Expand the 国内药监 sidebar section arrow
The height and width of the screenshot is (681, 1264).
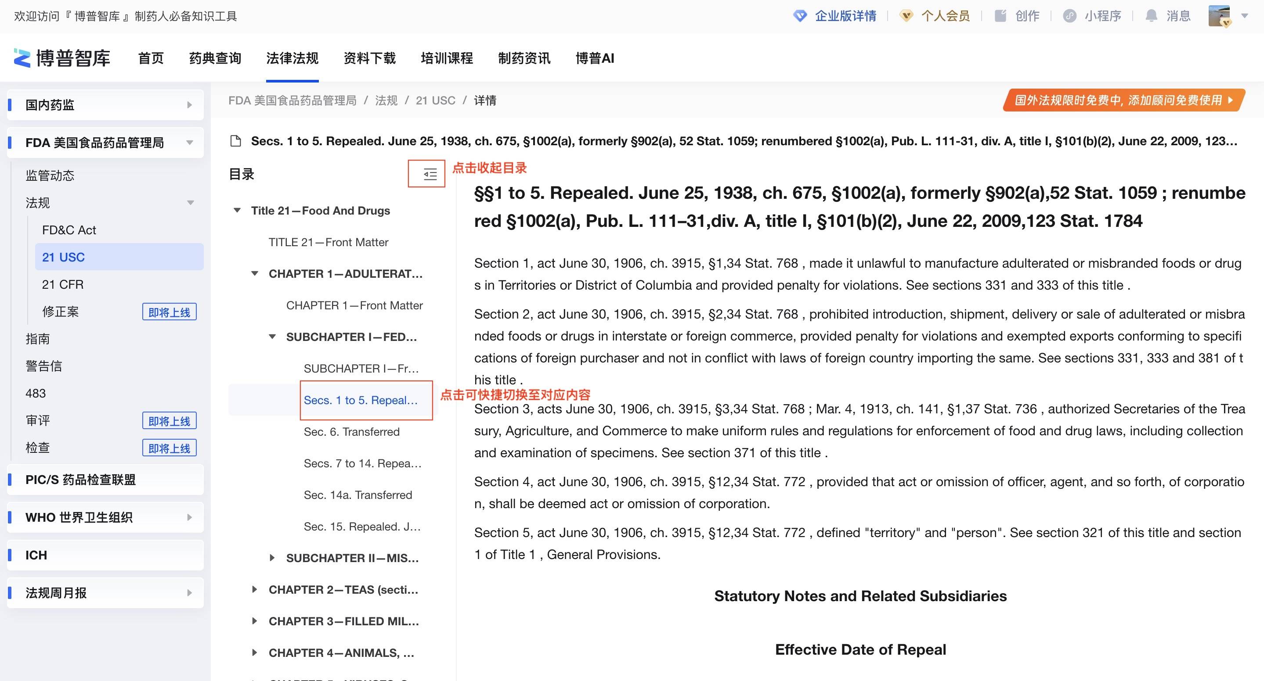coord(189,105)
